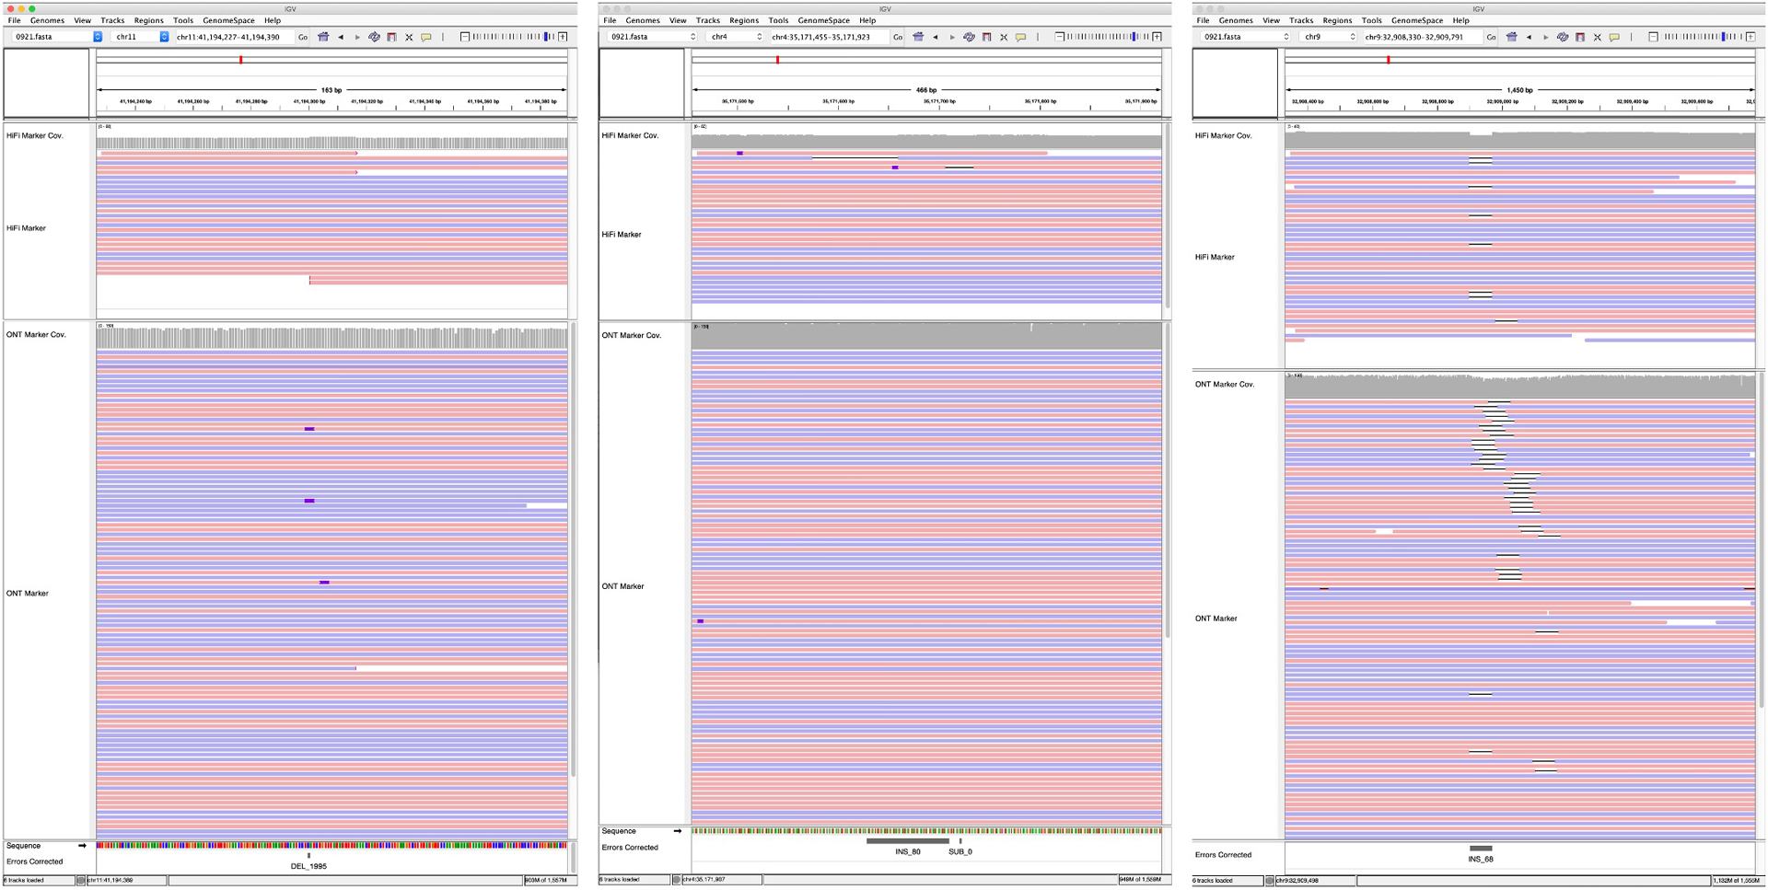The image size is (1768, 890).
Task: Zoom in plus button in left IGV window
Action: click(x=563, y=37)
